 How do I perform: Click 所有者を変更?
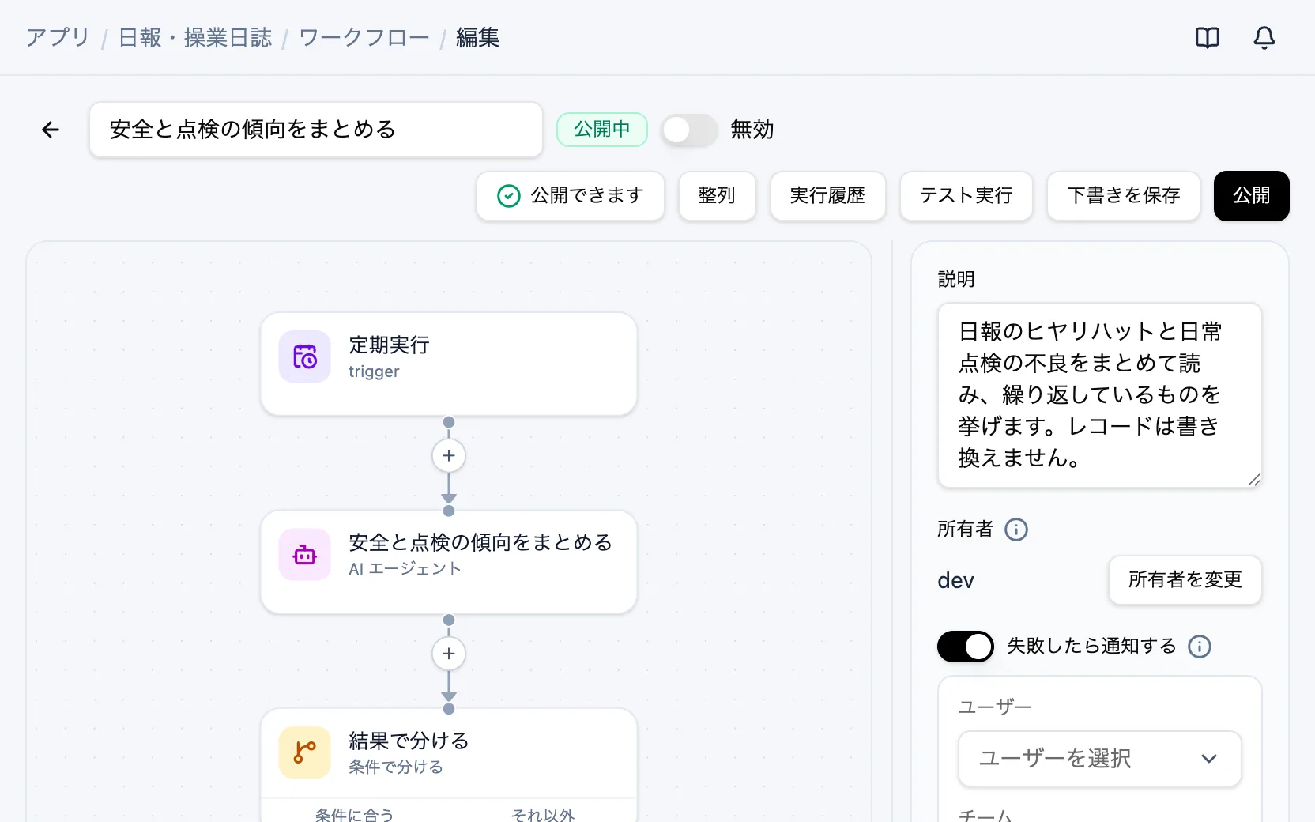pyautogui.click(x=1185, y=580)
